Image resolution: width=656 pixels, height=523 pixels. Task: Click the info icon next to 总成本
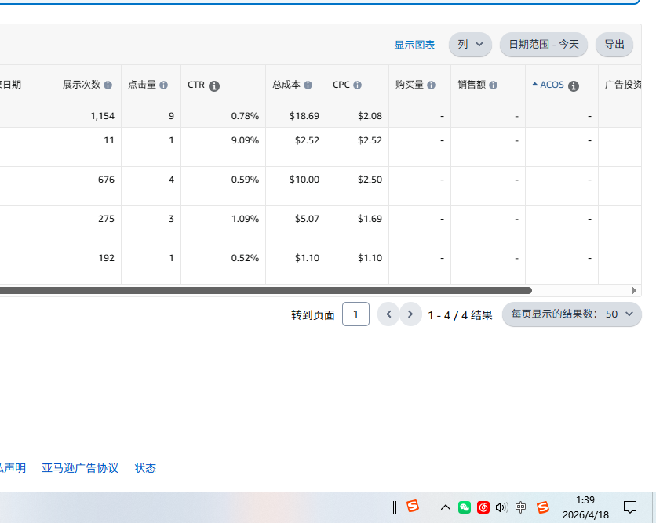[x=308, y=85]
